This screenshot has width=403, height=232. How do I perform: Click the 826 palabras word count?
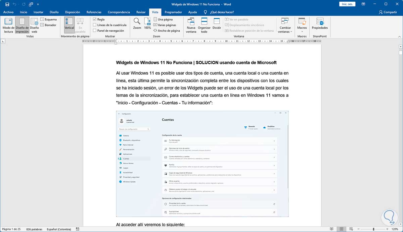(x=34, y=229)
